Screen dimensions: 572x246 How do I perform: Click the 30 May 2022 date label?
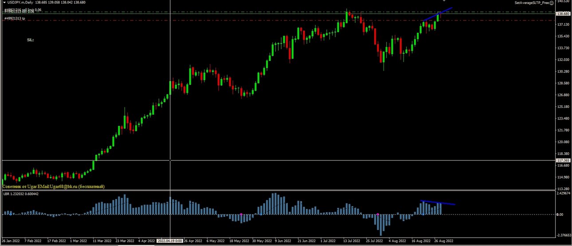point(261,241)
